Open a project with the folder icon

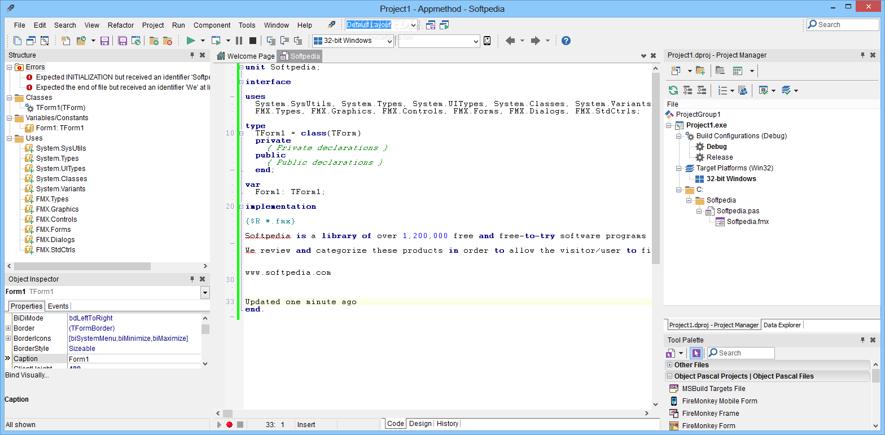pyautogui.click(x=81, y=41)
